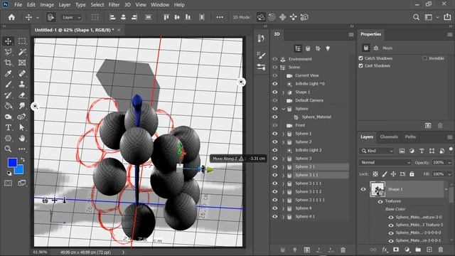Delete 3D object via 3D panel trash icon
Viewport: 455px width, 256px height.
343,250
